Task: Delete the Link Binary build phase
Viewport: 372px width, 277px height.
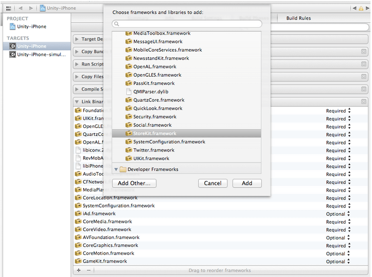Action: coord(363,102)
